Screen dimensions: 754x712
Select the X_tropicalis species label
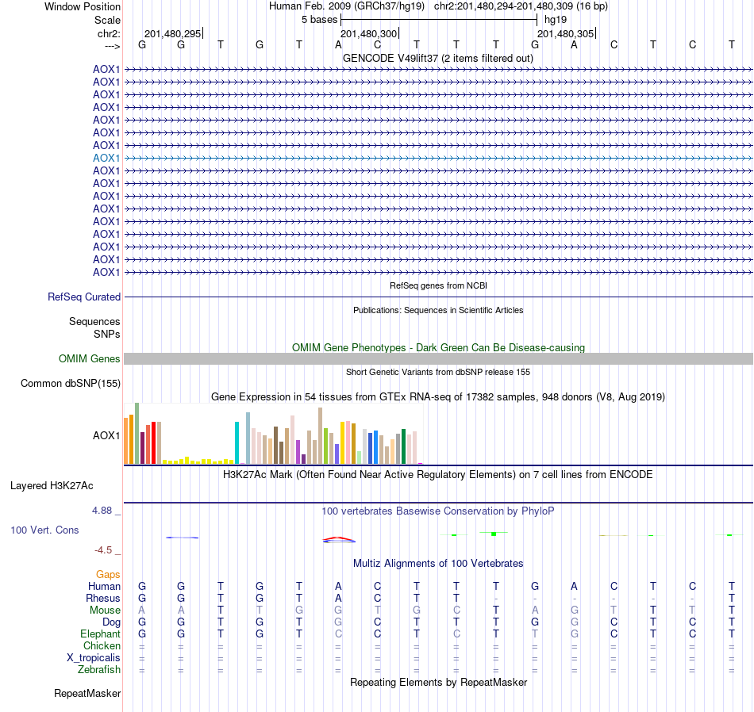click(x=94, y=658)
